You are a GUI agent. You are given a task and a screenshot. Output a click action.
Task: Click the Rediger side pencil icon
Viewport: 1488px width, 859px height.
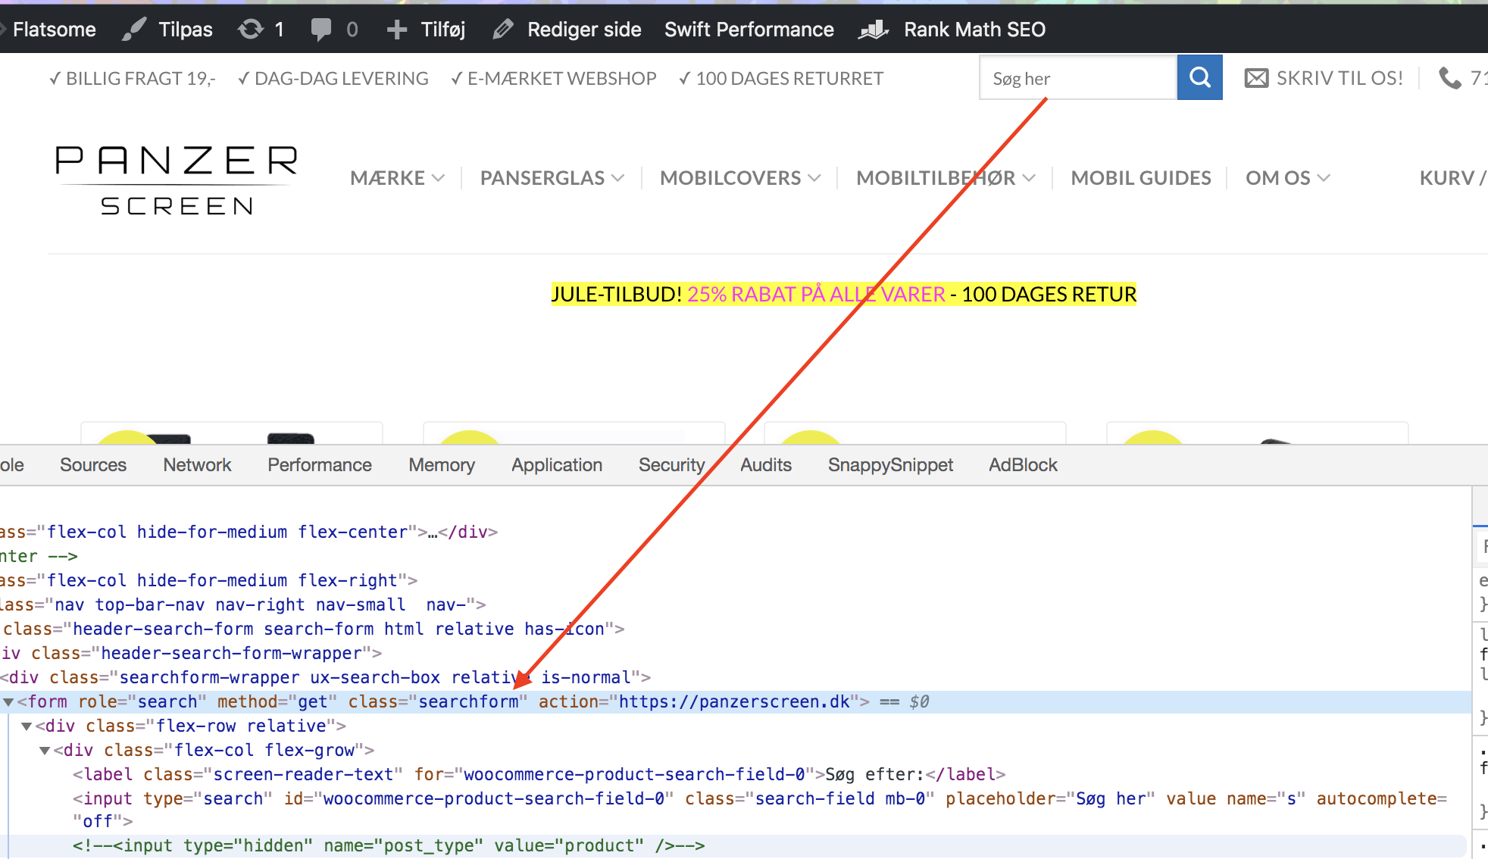pos(502,30)
